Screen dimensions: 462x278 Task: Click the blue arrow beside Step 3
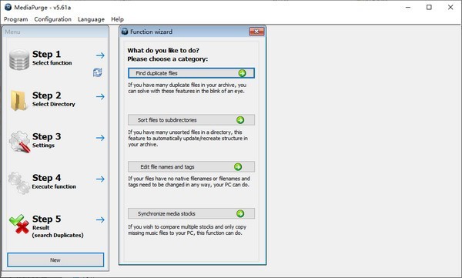pyautogui.click(x=100, y=138)
